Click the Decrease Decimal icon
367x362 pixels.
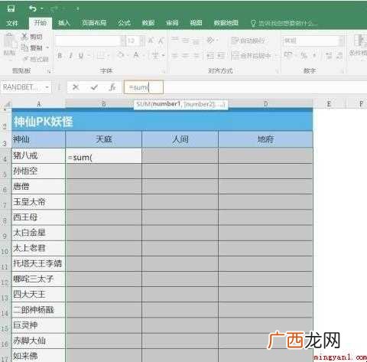pyautogui.click(x=339, y=56)
